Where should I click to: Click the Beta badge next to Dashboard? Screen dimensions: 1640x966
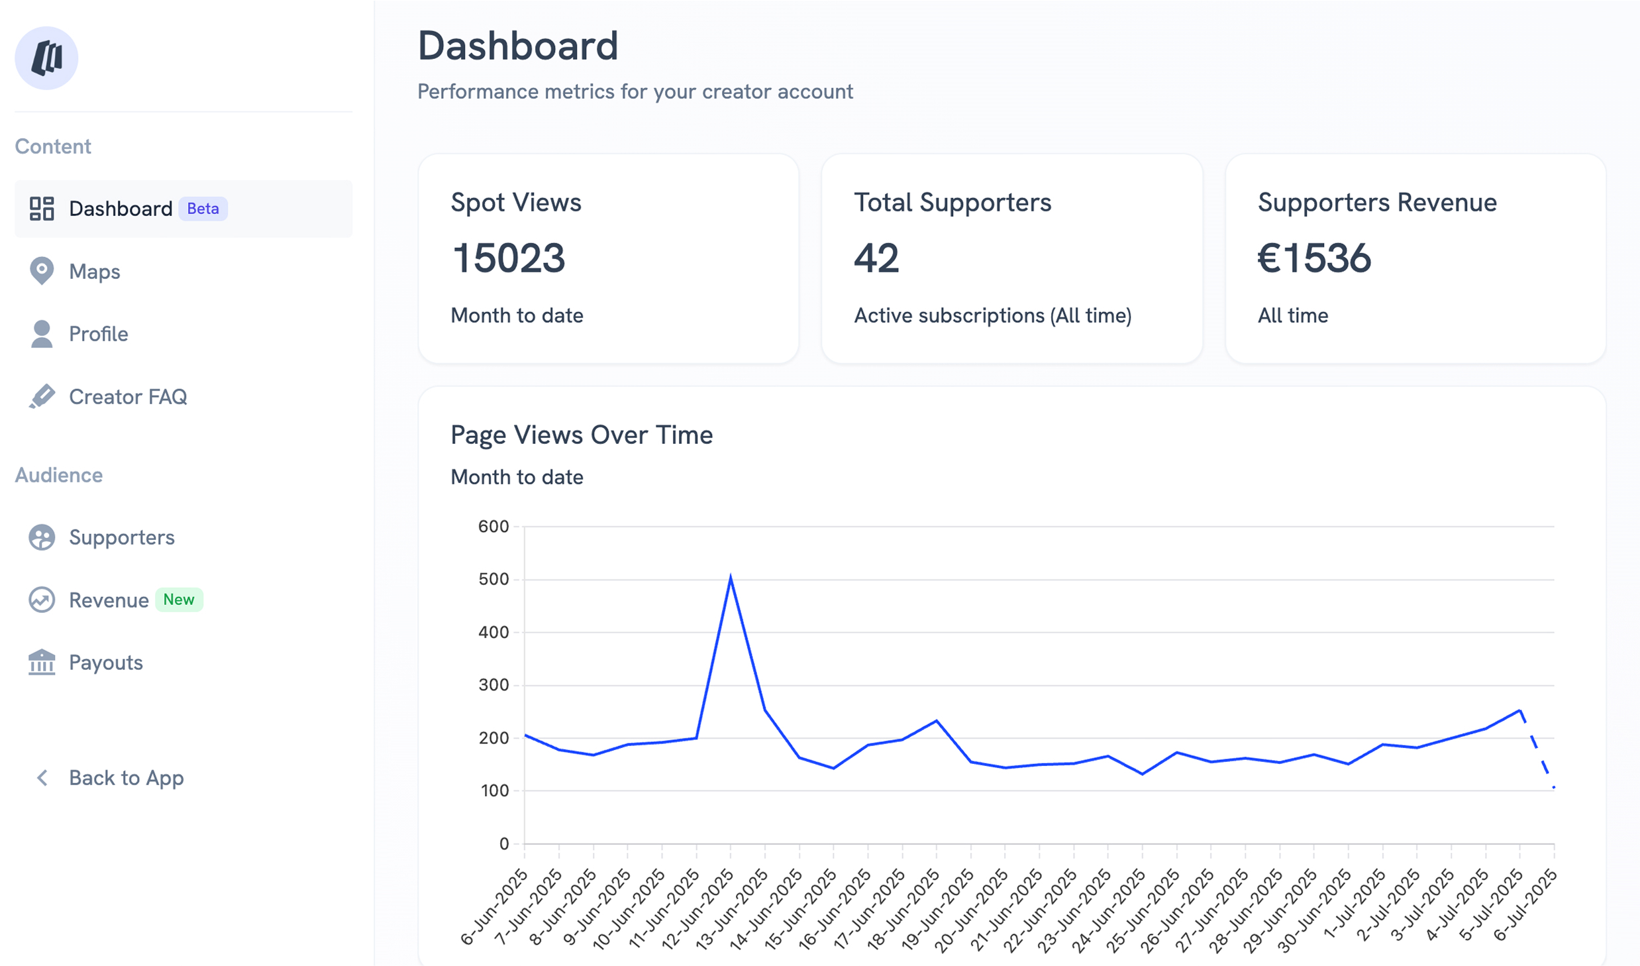click(203, 209)
